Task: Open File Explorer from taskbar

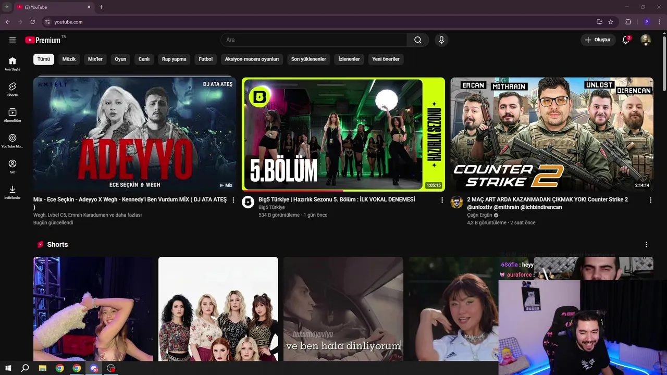Action: (x=43, y=368)
